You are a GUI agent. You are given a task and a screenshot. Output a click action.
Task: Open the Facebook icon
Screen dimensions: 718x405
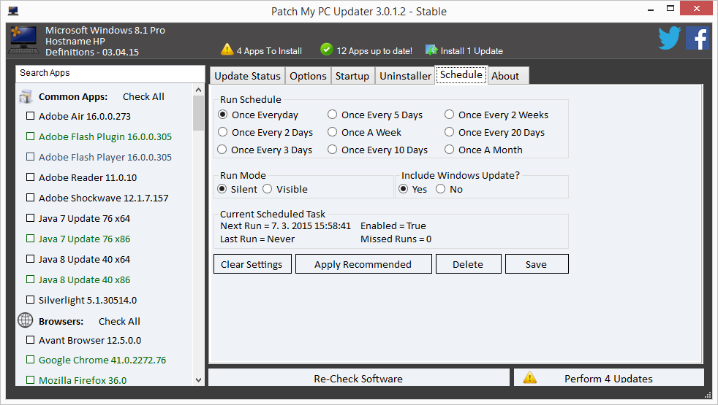698,38
